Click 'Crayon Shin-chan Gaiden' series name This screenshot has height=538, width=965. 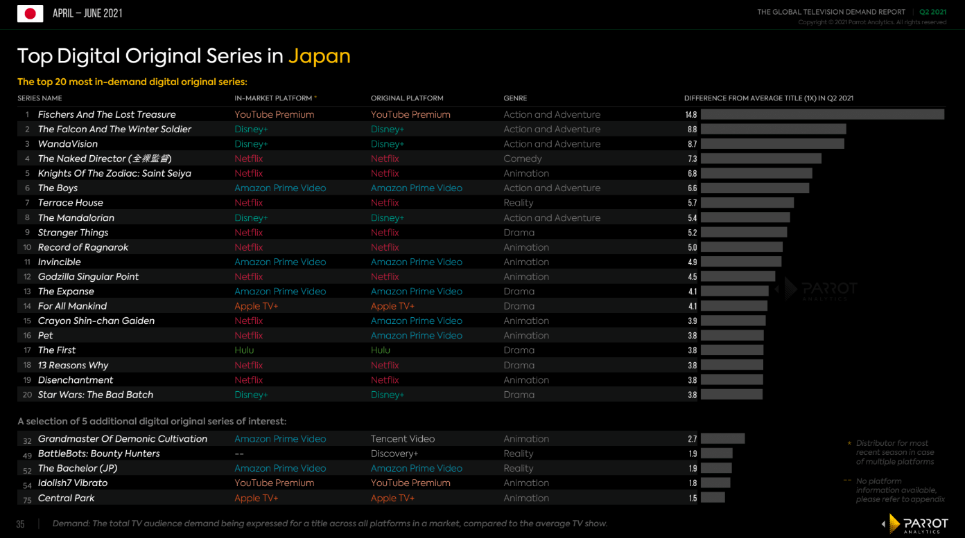tap(96, 321)
